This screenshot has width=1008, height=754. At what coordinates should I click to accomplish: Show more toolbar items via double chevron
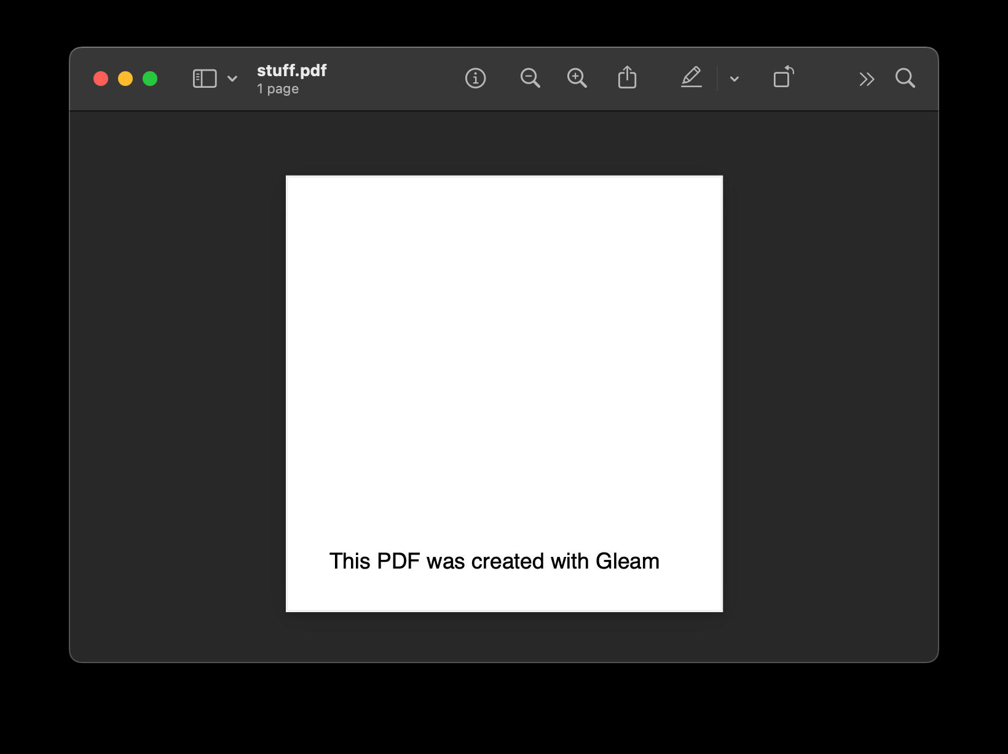(x=867, y=79)
